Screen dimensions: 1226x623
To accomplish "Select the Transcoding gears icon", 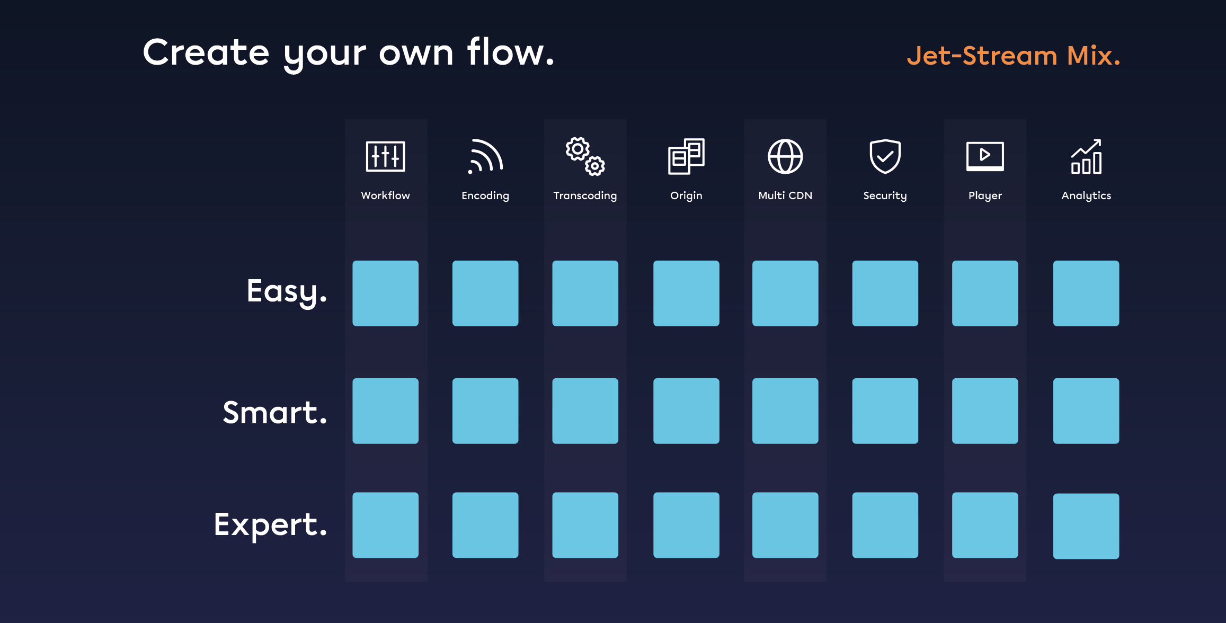I will 585,156.
